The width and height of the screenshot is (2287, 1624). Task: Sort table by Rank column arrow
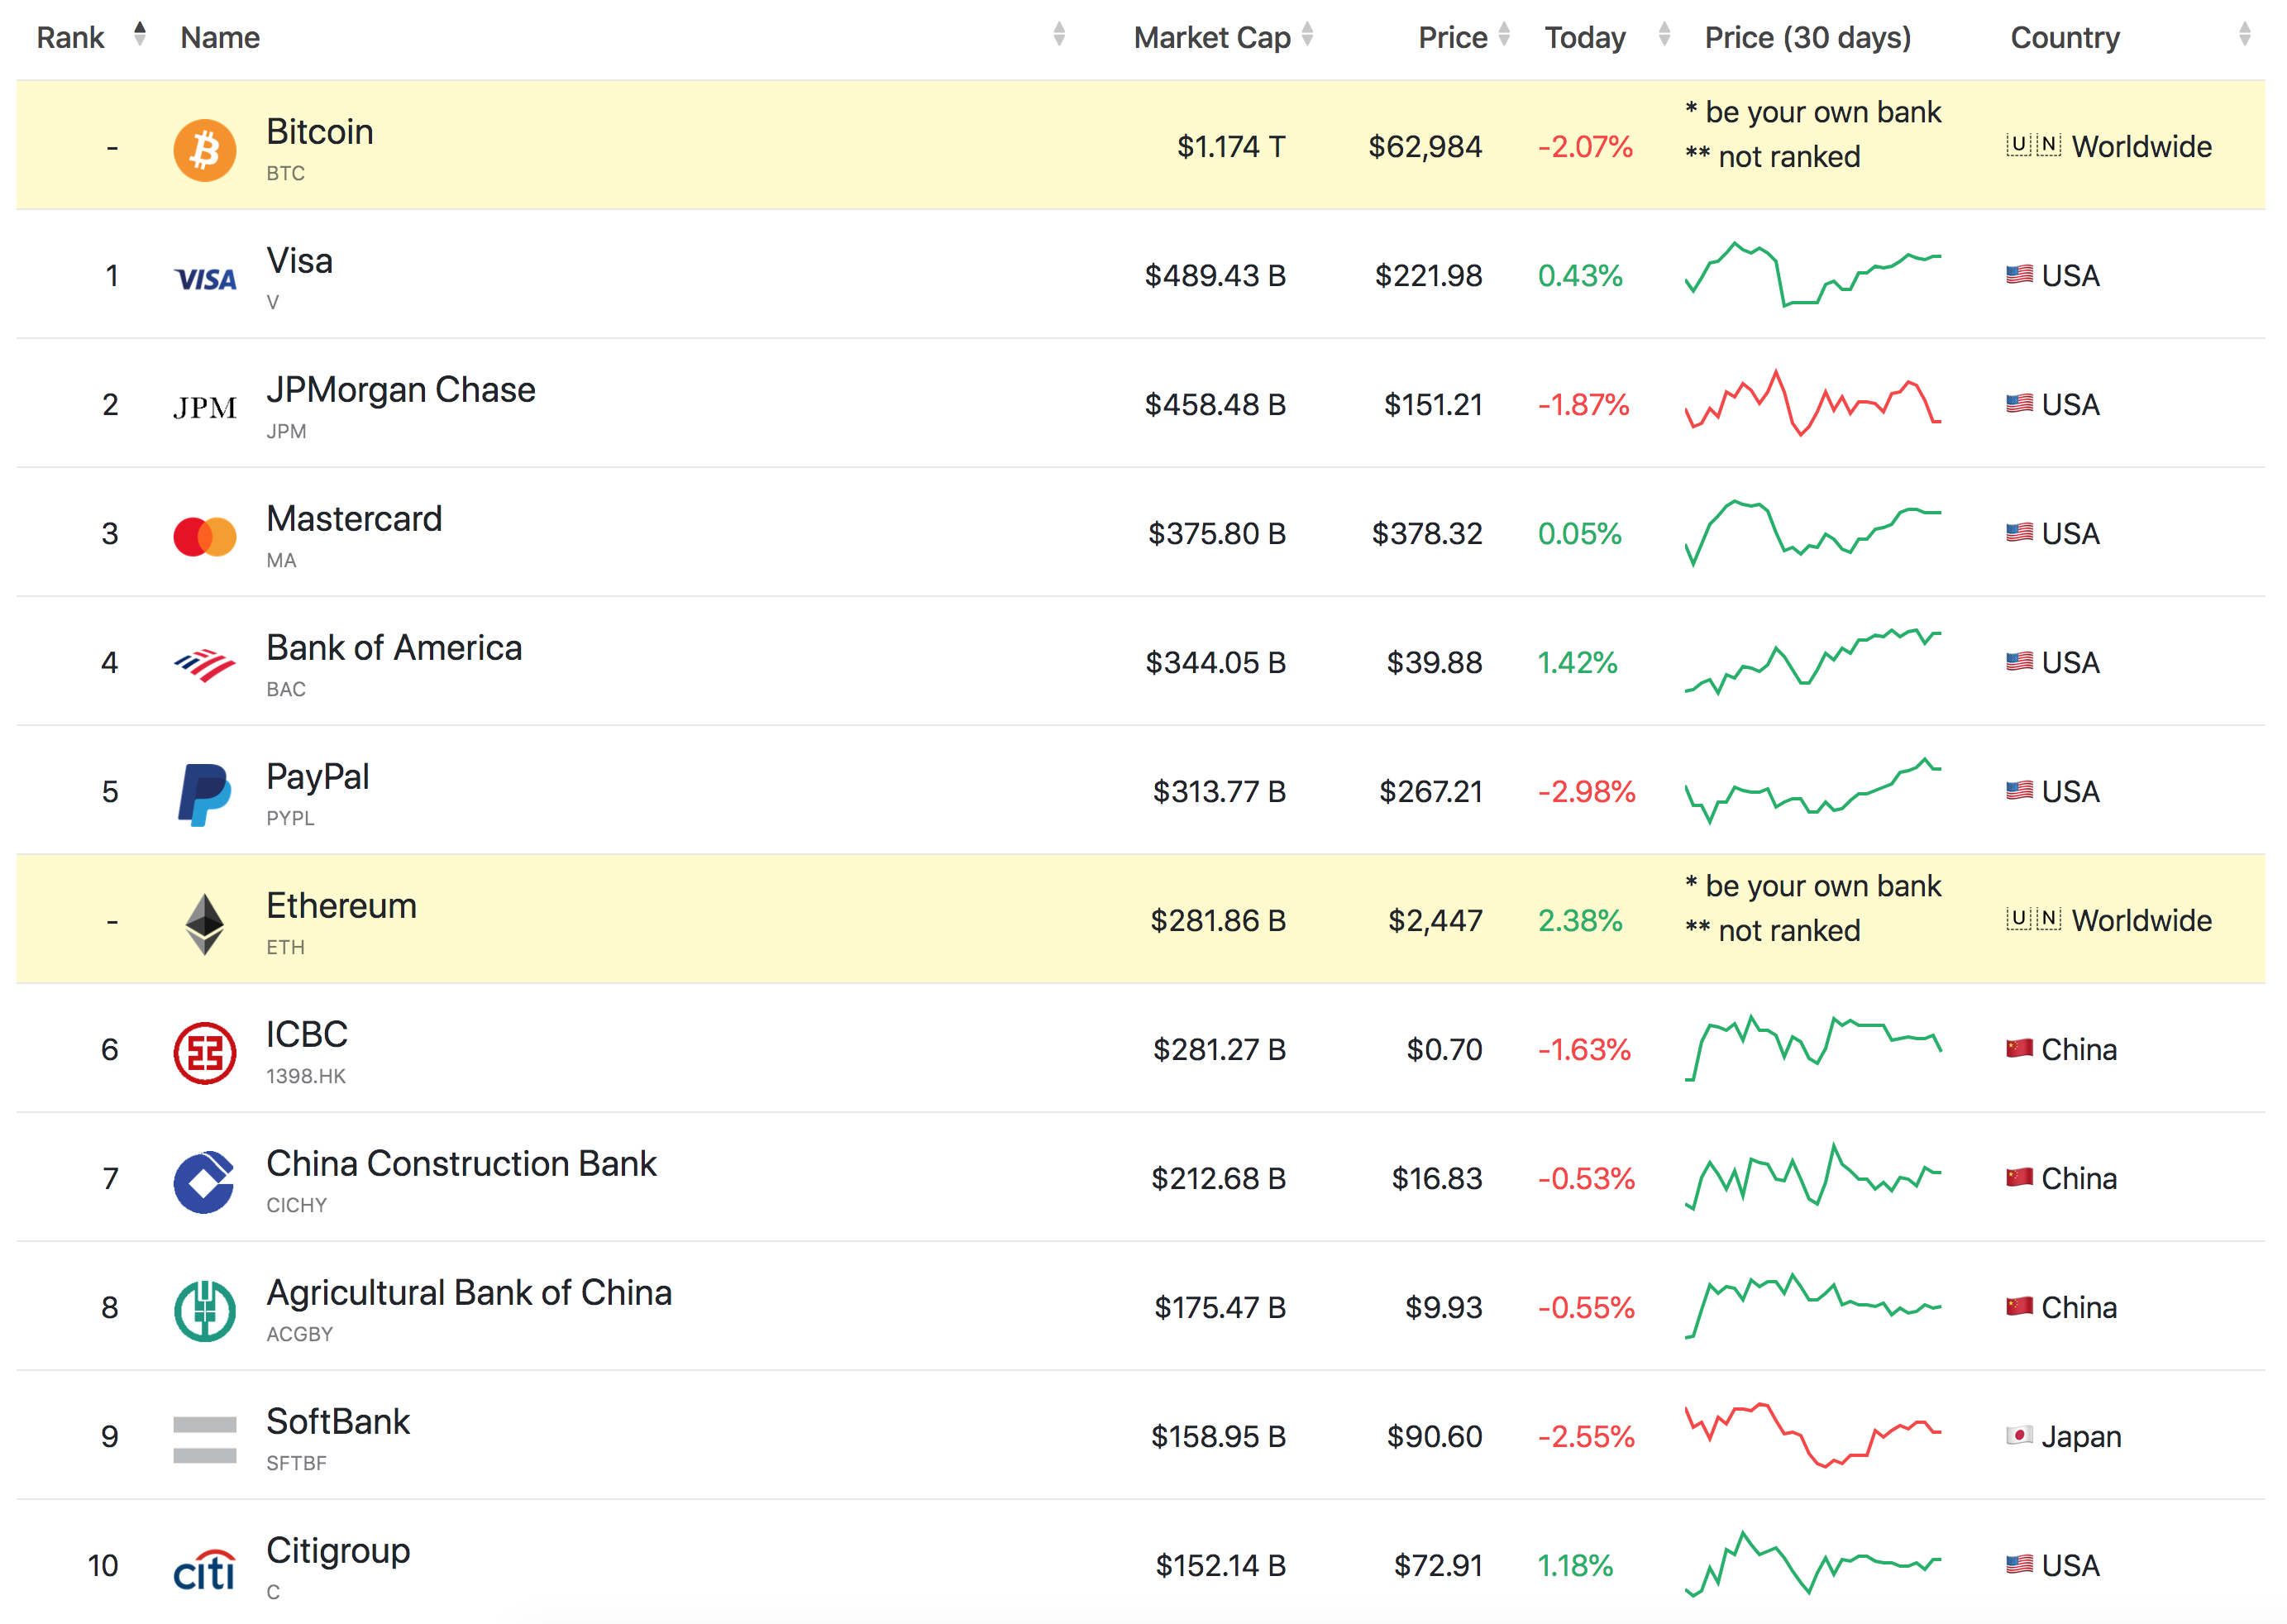140,35
